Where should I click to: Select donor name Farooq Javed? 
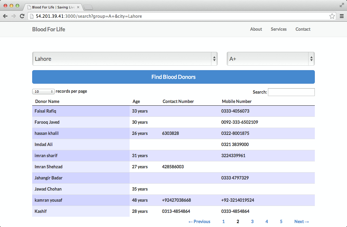point(47,122)
